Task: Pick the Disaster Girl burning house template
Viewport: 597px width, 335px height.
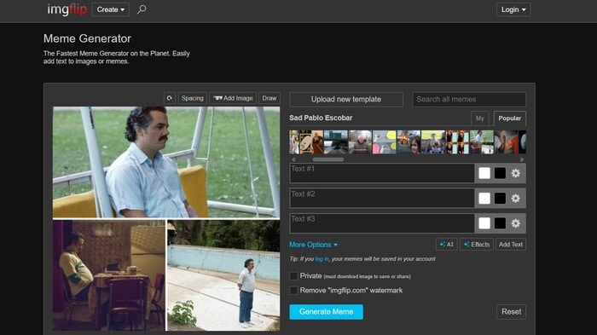Action: [x=409, y=142]
